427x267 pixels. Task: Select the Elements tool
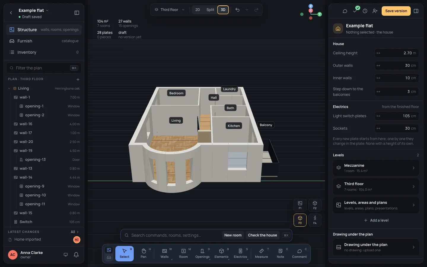coord(222,254)
